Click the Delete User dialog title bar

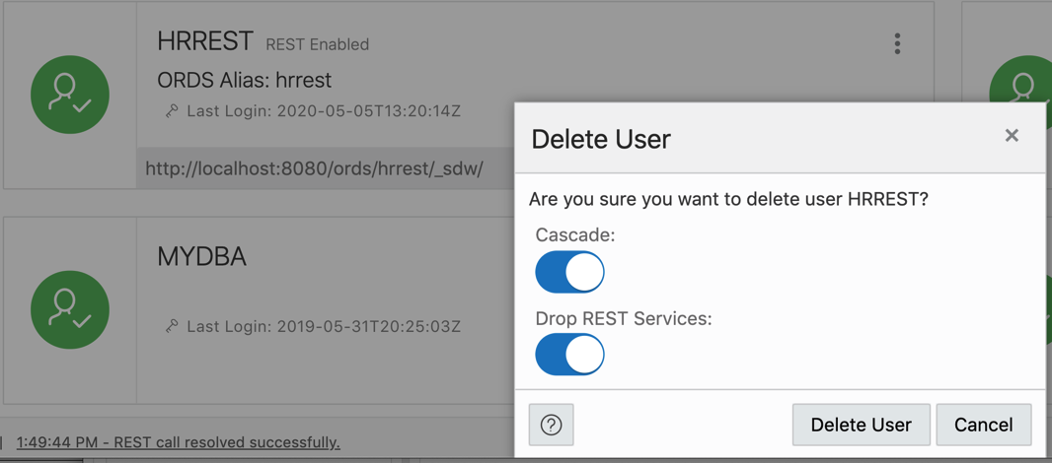point(780,139)
